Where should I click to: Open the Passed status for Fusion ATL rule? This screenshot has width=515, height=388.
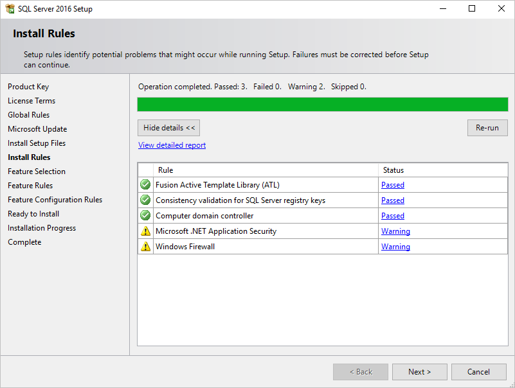pyautogui.click(x=392, y=184)
